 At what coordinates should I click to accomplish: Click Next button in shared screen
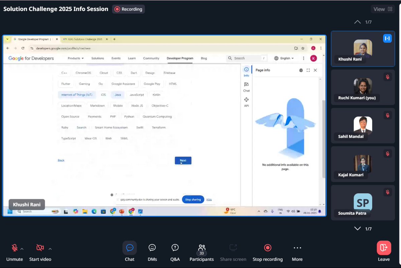click(183, 160)
